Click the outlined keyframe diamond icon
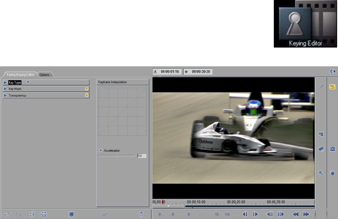Screen dimensions: 338x219 (x=200, y=214)
